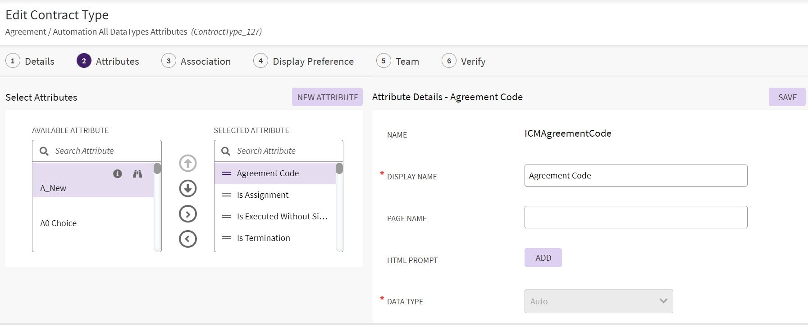The width and height of the screenshot is (808, 325).
Task: Click the Available Attribute search field
Action: click(x=104, y=151)
